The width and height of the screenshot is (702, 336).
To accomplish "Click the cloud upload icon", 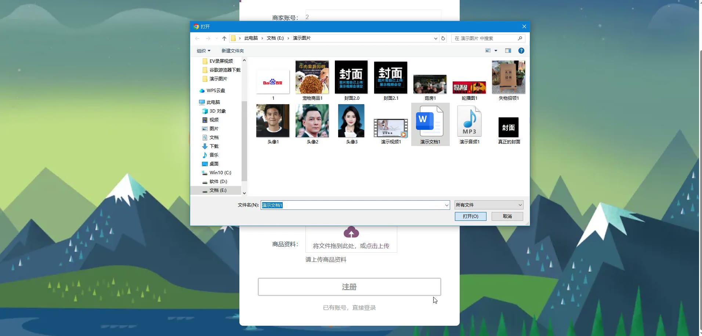I will click(x=351, y=233).
